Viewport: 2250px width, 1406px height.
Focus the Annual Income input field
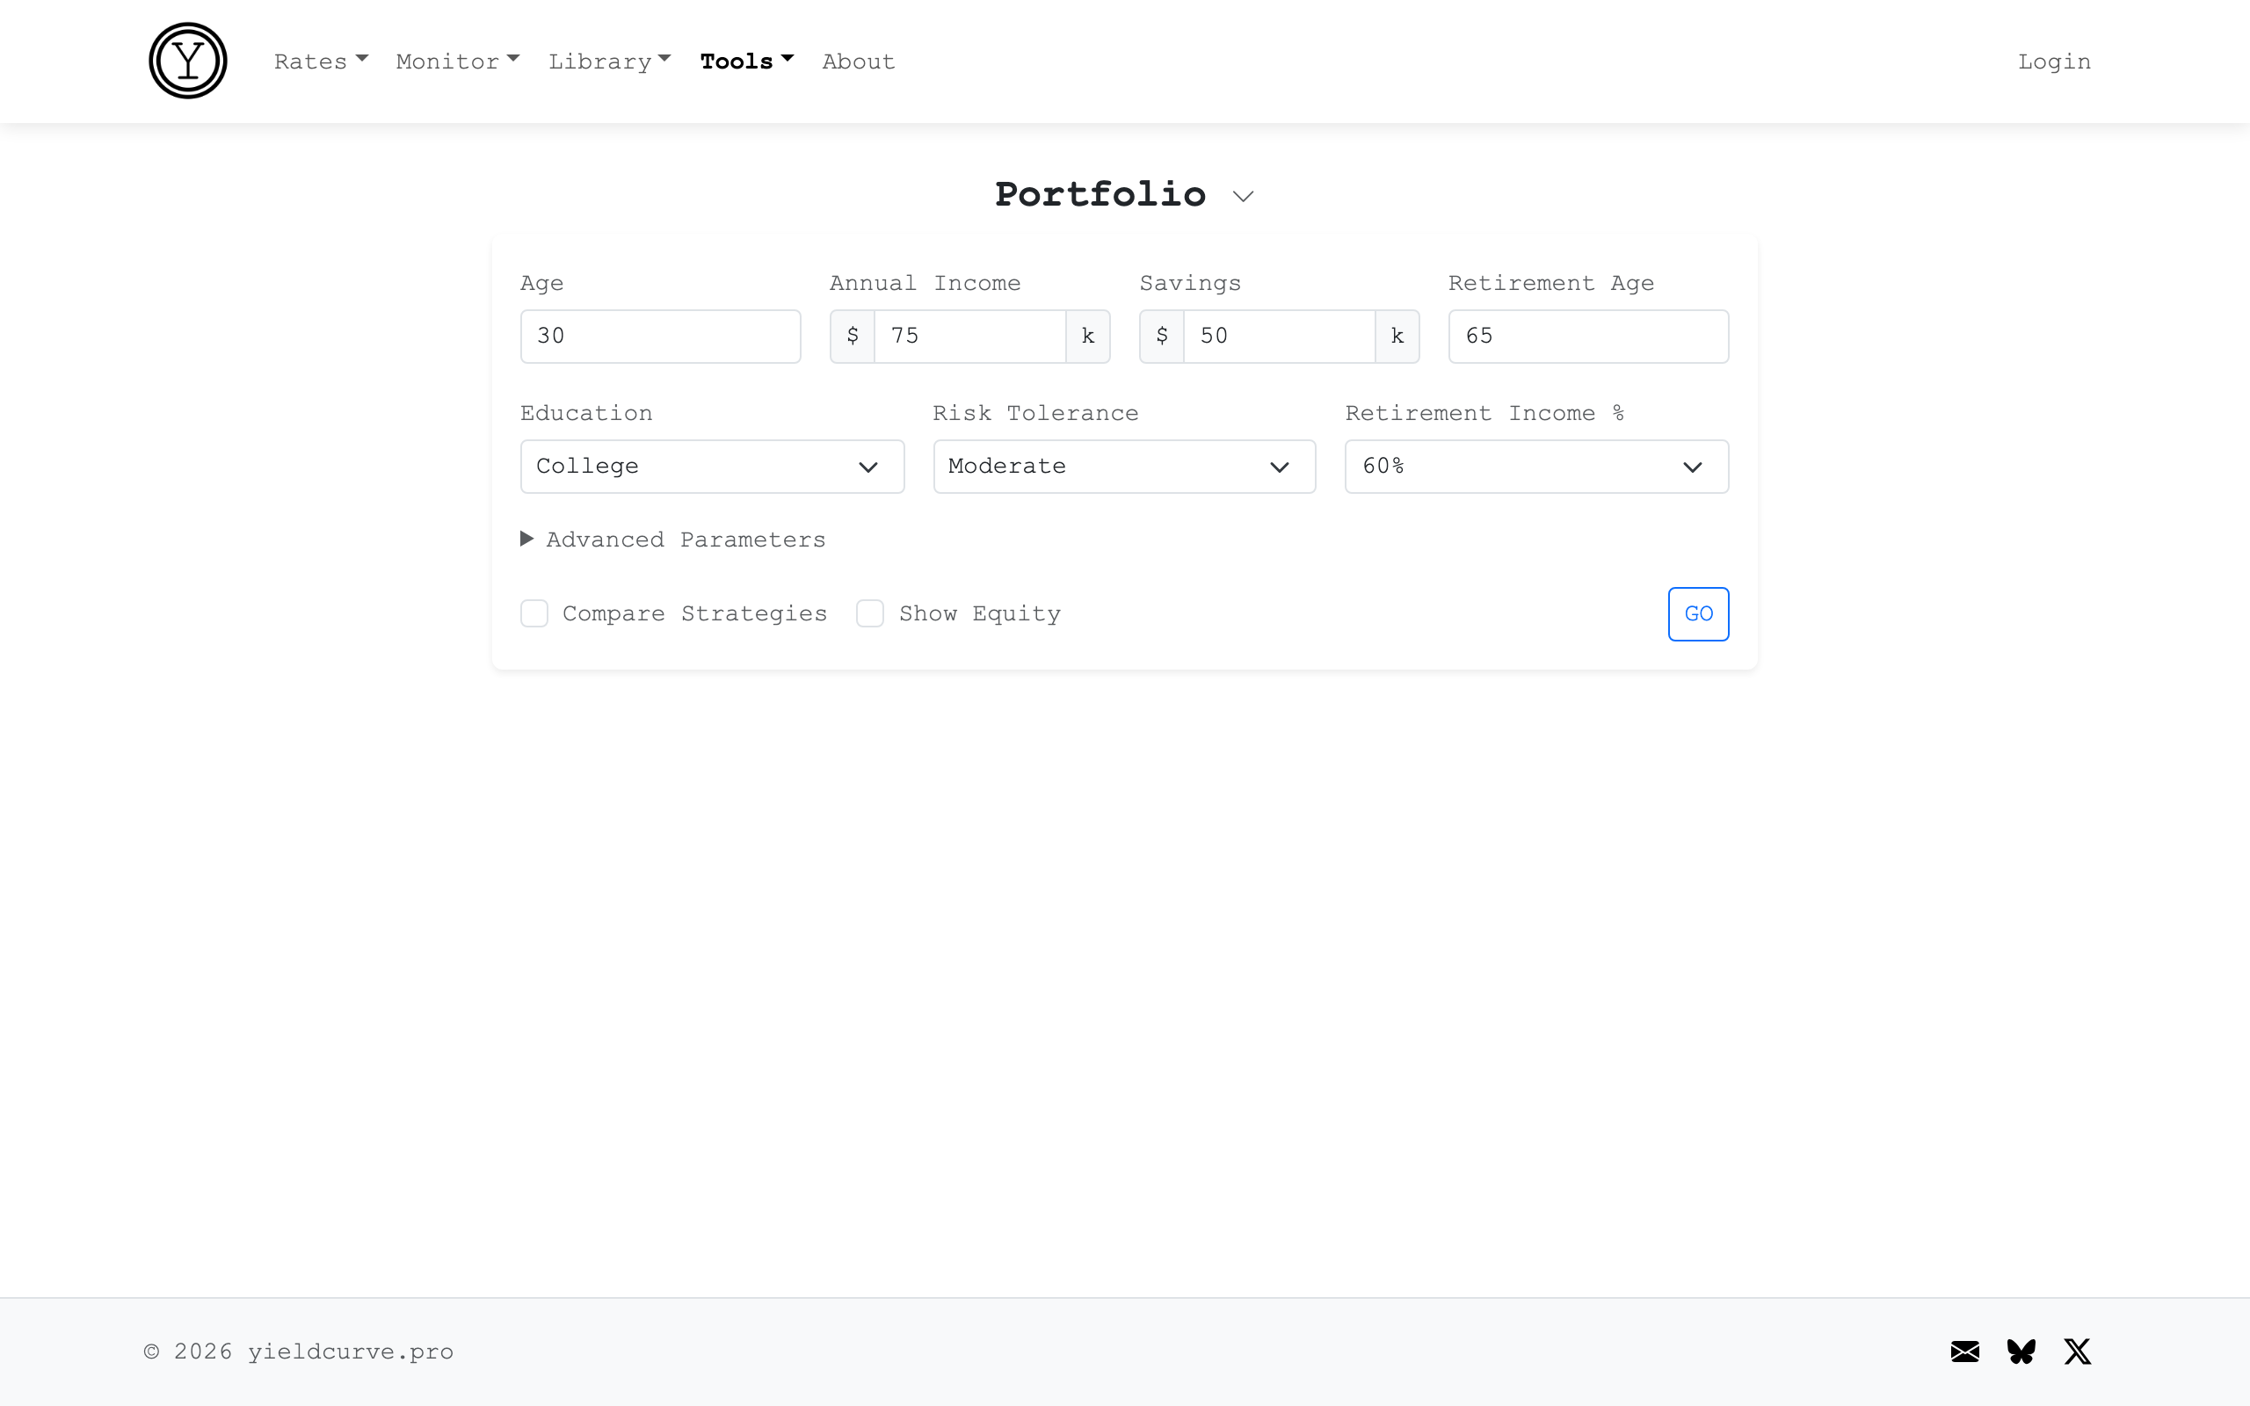[969, 337]
